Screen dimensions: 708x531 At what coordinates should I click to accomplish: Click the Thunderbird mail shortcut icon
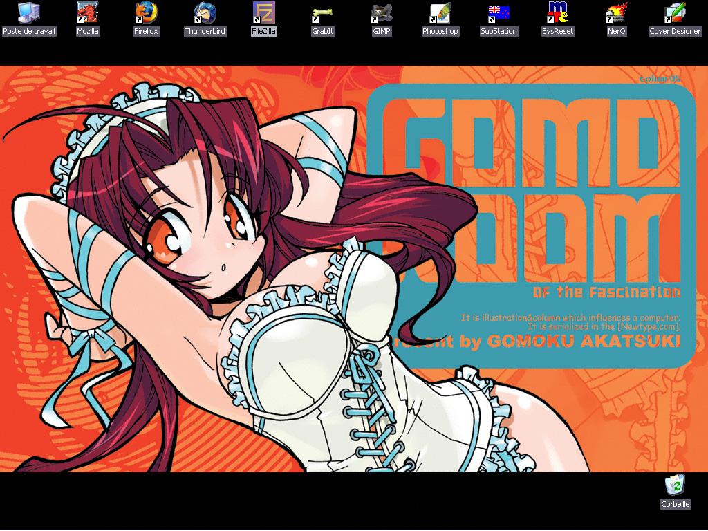point(205,12)
